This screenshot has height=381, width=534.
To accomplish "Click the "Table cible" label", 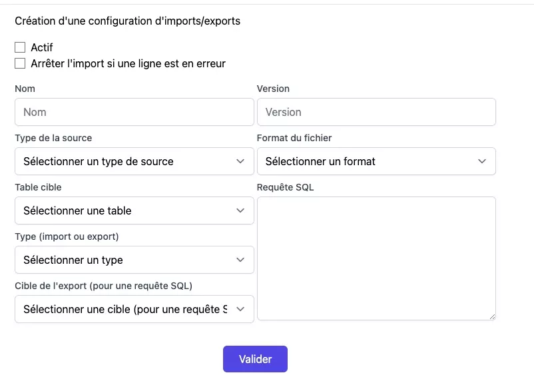I will click(38, 187).
